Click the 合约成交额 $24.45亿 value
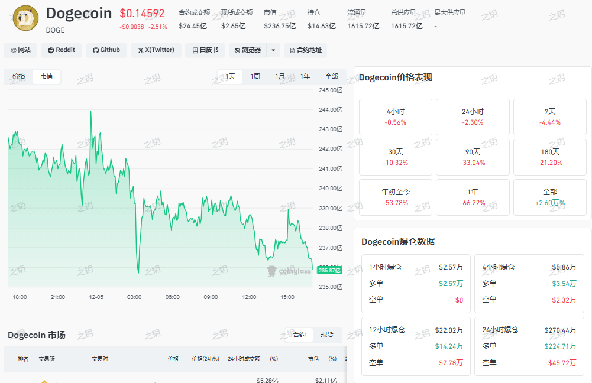The width and height of the screenshot is (592, 383). click(193, 26)
